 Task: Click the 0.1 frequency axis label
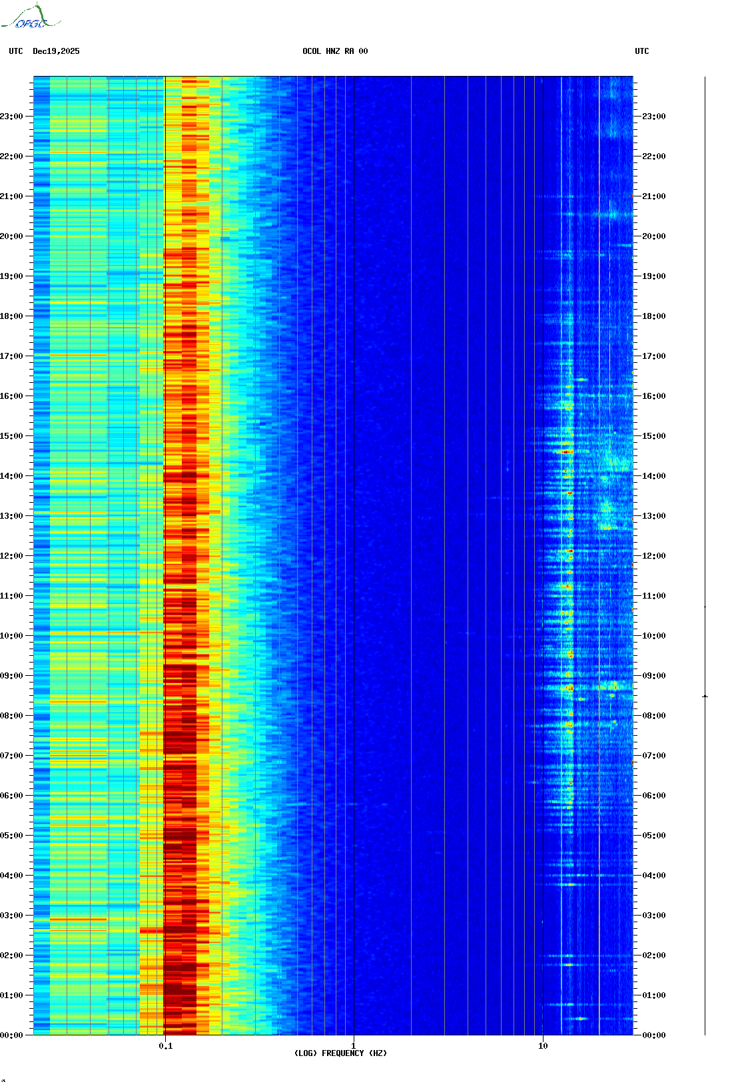pyautogui.click(x=166, y=1046)
